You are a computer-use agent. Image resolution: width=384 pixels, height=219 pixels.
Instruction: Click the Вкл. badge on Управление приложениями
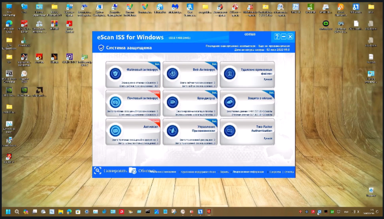coord(214,121)
